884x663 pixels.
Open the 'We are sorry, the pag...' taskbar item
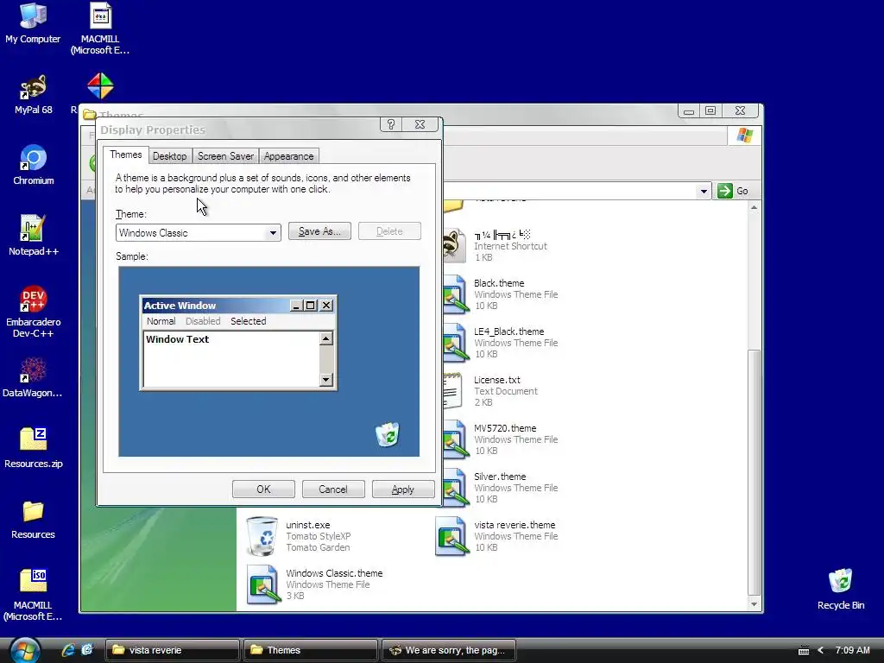pyautogui.click(x=449, y=650)
